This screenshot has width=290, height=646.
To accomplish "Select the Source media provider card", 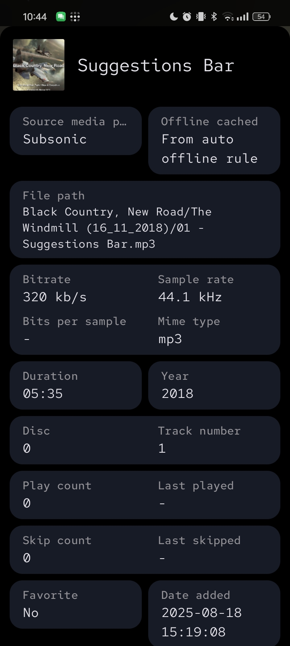I will click(x=76, y=131).
